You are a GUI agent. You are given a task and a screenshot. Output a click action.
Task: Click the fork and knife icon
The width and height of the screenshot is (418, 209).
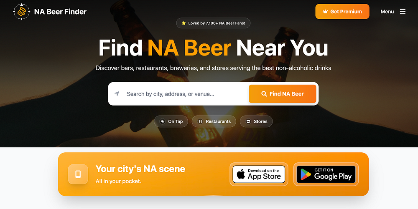pos(200,121)
